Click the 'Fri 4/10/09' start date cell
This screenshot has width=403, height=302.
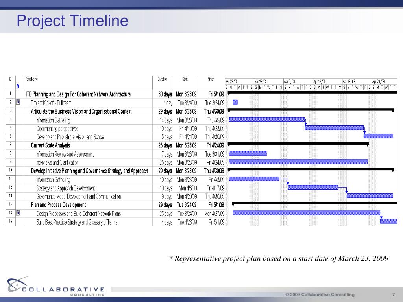pos(188,129)
